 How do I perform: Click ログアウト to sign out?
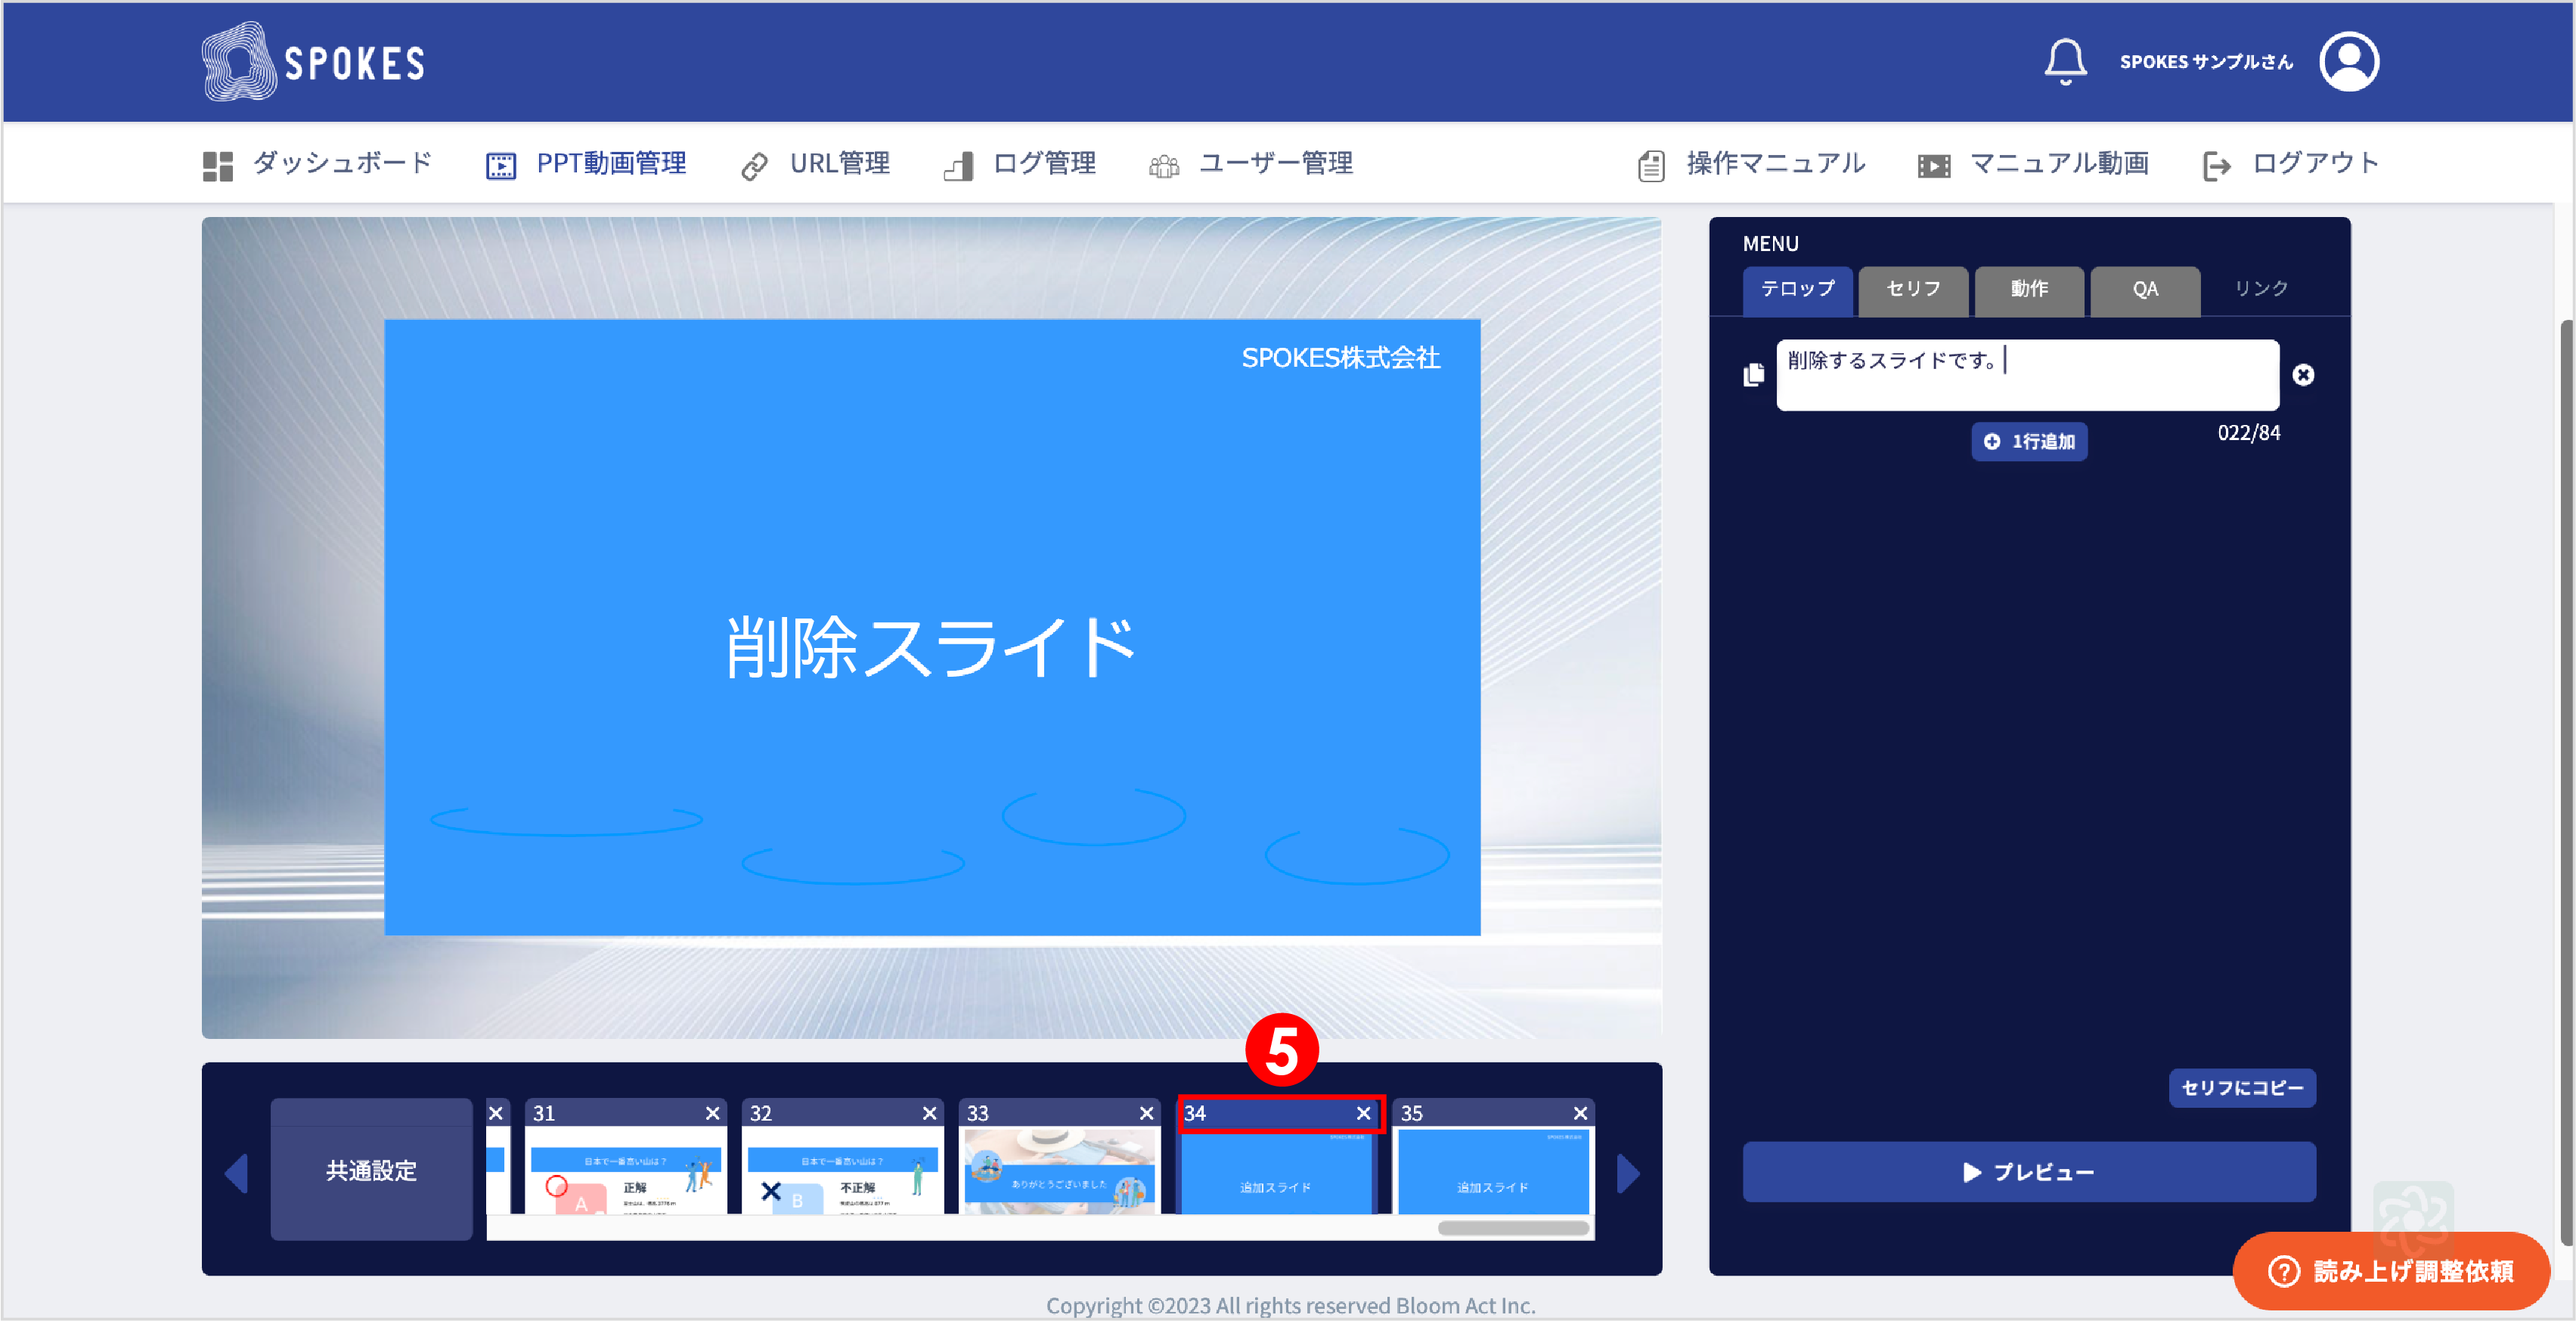[2291, 164]
